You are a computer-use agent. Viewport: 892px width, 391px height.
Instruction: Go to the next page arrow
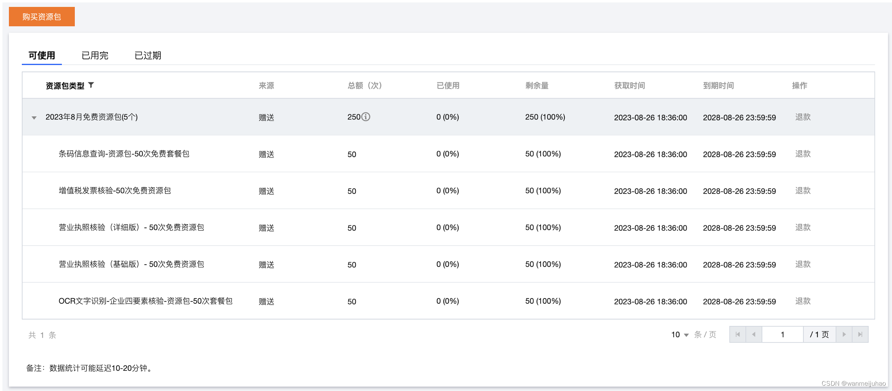click(x=844, y=334)
